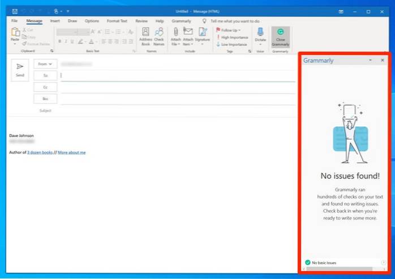Toggle Bold formatting in Basic Text
Viewport: 395px width, 279px height.
pyautogui.click(x=59, y=41)
